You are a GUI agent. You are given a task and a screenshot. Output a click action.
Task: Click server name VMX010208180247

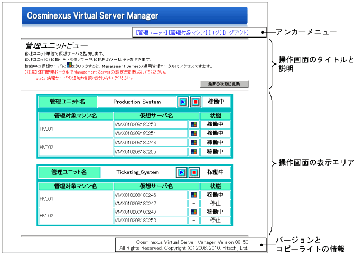[x=135, y=203]
